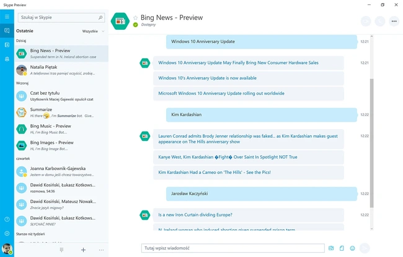This screenshot has height=257, width=403.
Task: Start a voice call button
Action: (x=380, y=21)
